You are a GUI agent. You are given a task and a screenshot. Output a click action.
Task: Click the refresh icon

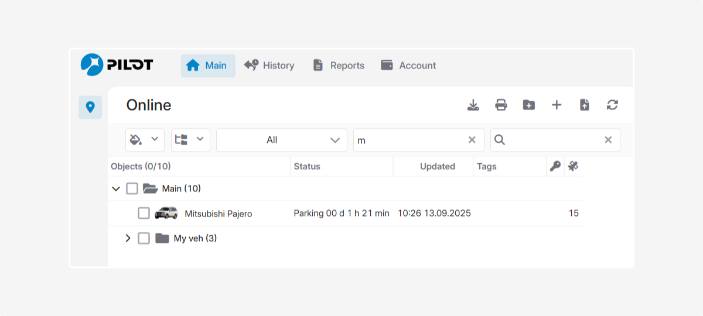click(x=612, y=105)
